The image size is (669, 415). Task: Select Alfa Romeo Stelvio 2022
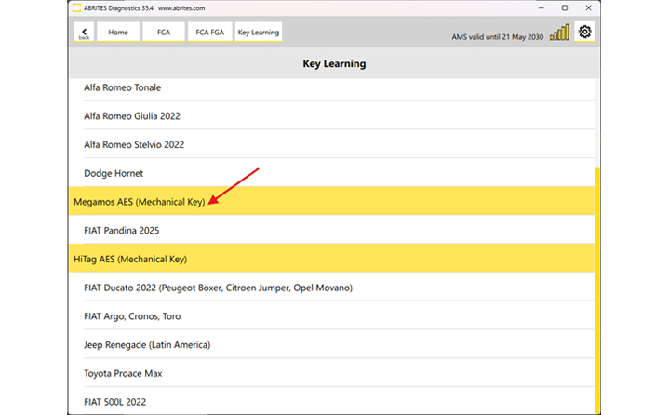(x=134, y=145)
